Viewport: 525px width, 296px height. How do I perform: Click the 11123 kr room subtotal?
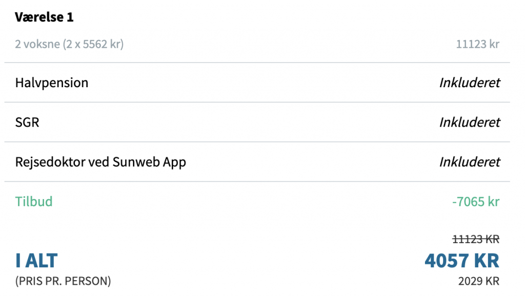point(477,44)
